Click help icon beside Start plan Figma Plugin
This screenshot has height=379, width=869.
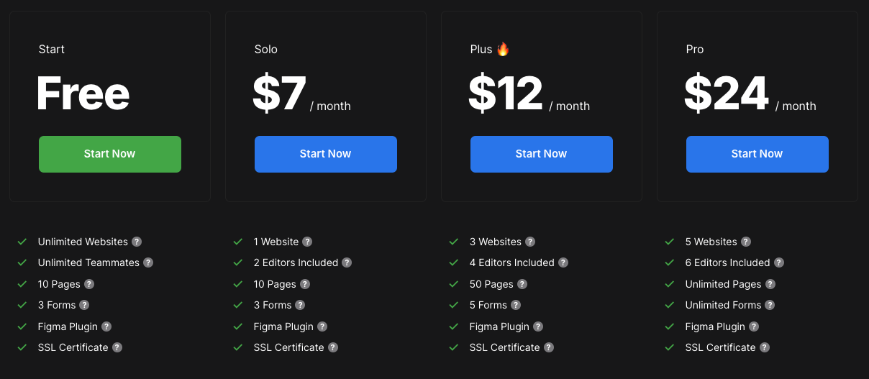(x=106, y=327)
